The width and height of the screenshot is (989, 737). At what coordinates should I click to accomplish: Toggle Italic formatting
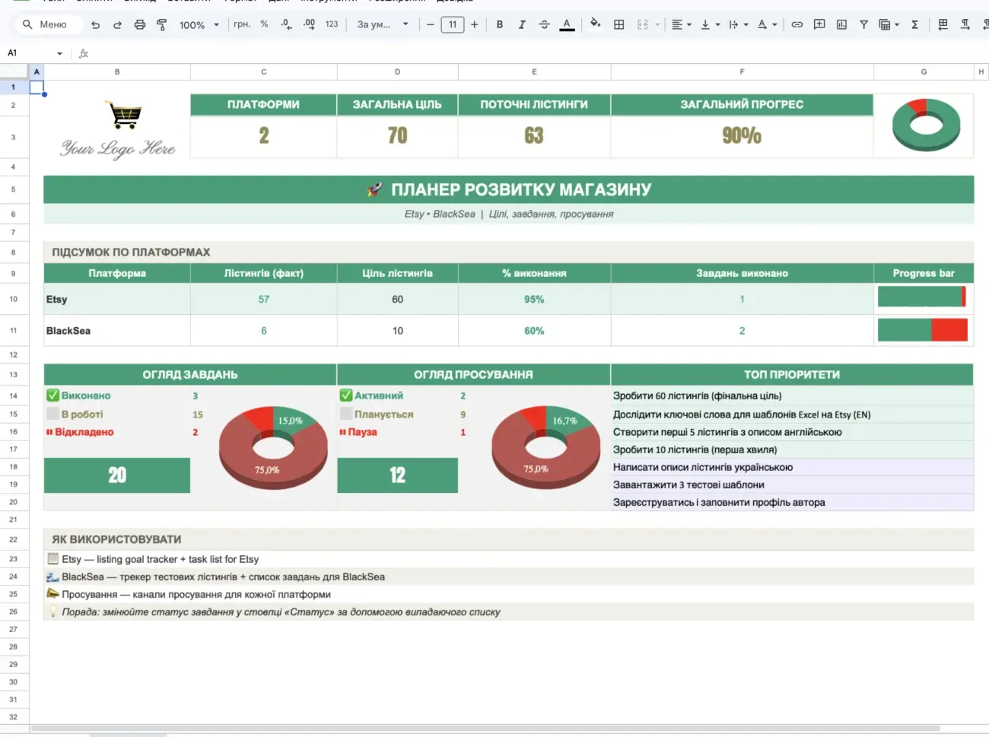coord(522,24)
